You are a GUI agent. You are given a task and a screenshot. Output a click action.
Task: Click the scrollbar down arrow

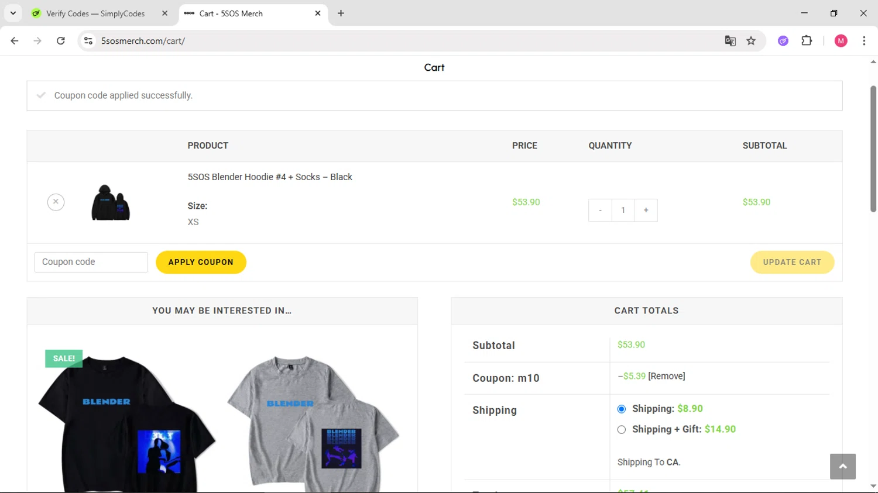tap(873, 486)
